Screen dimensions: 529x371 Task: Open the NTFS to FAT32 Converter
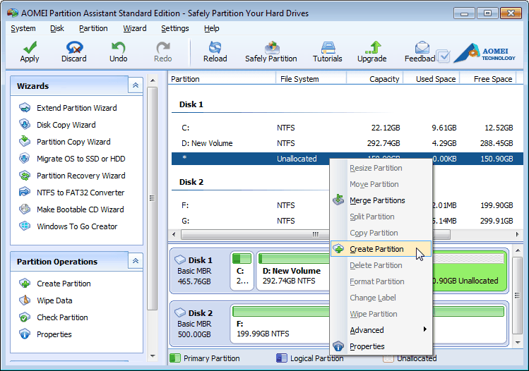81,193
